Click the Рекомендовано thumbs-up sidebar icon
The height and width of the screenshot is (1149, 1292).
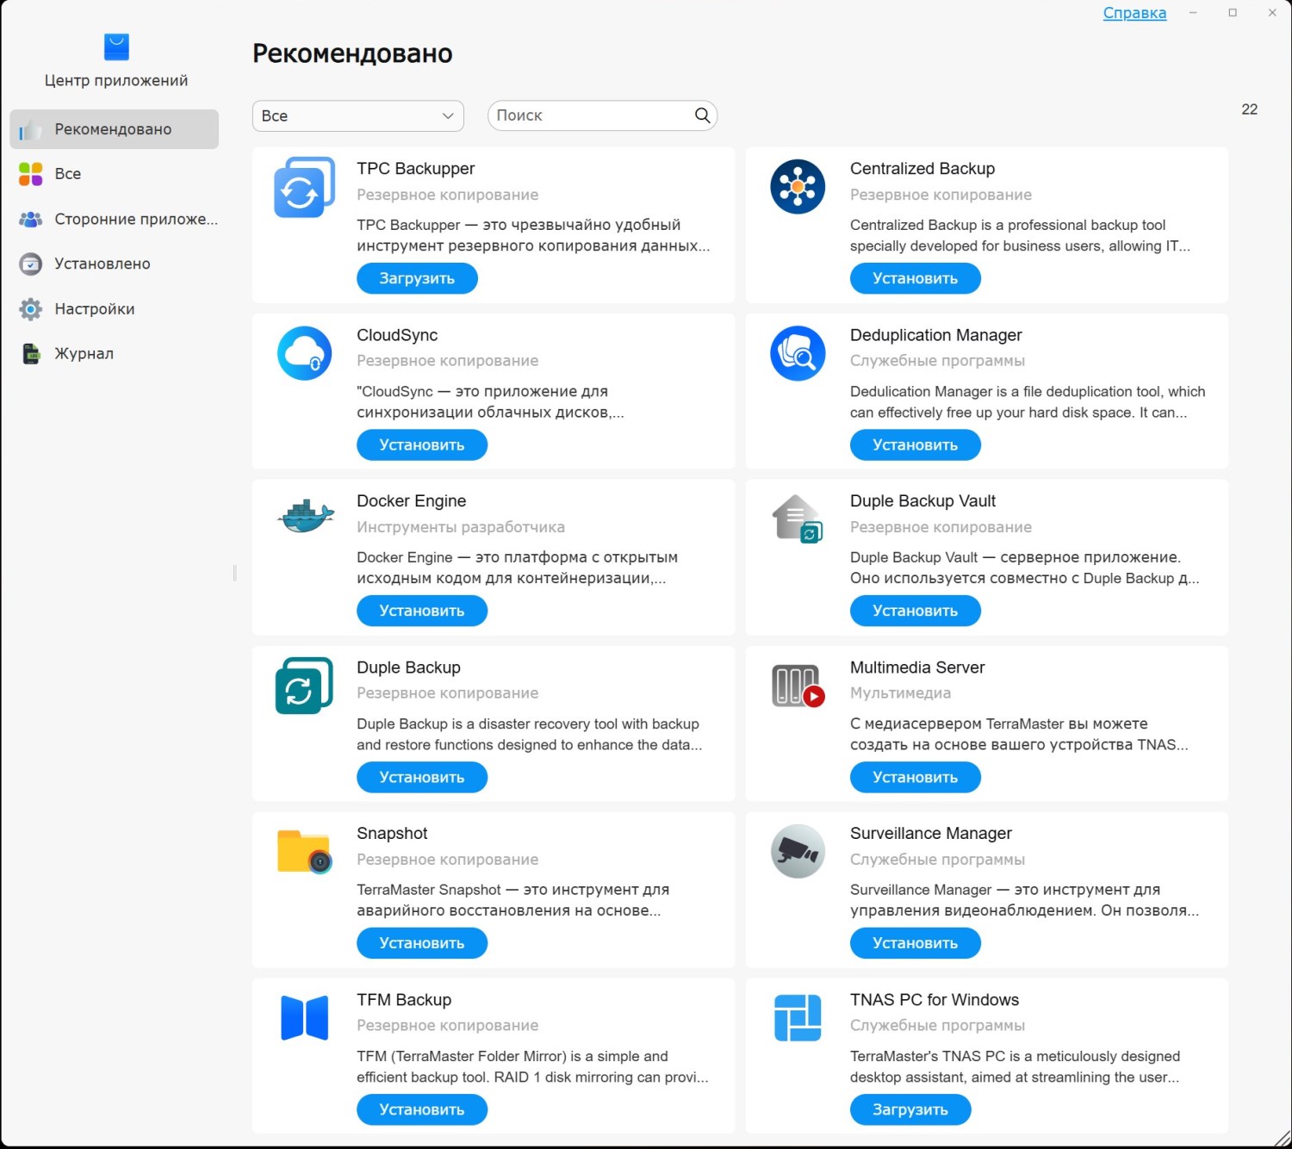30,129
